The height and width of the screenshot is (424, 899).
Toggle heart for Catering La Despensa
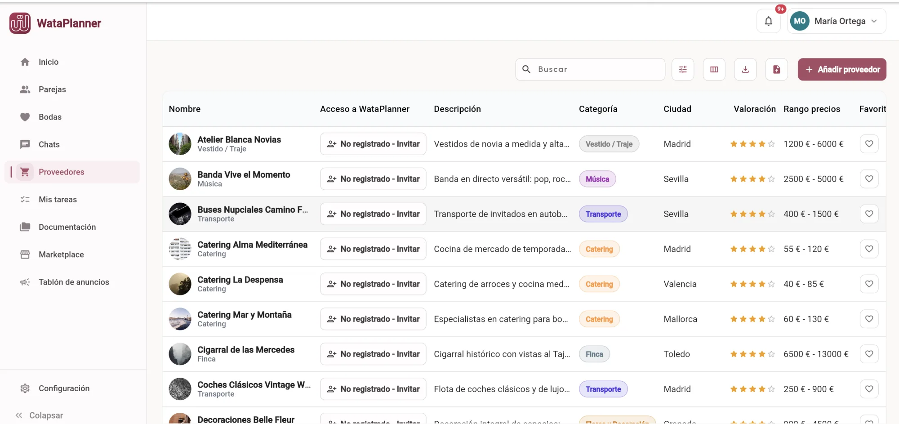coord(869,284)
